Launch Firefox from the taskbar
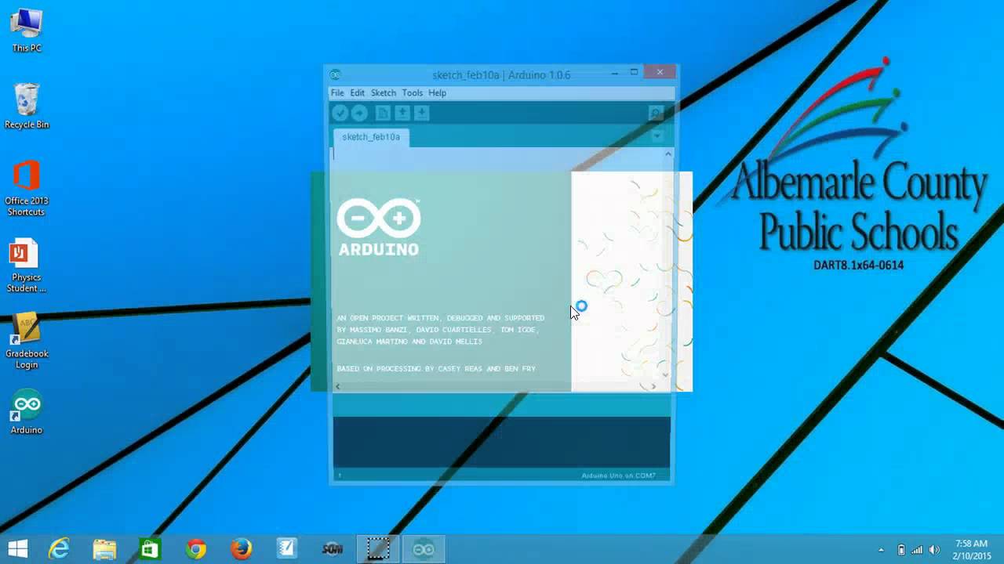Viewport: 1004px width, 564px height. (x=241, y=549)
